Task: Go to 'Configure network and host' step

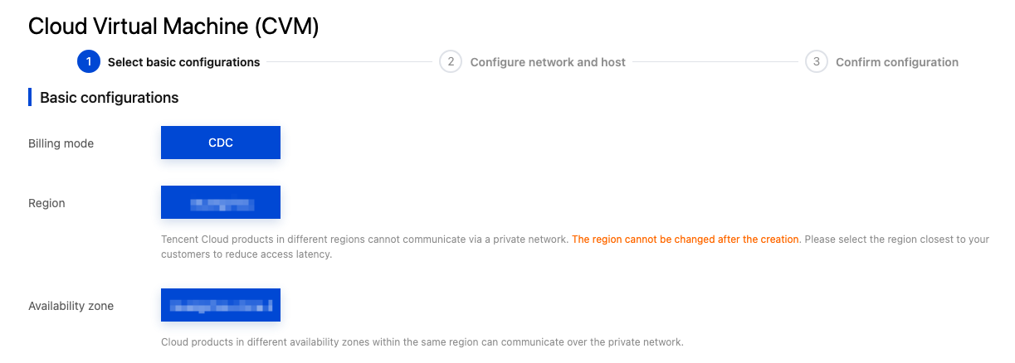Action: (x=548, y=62)
